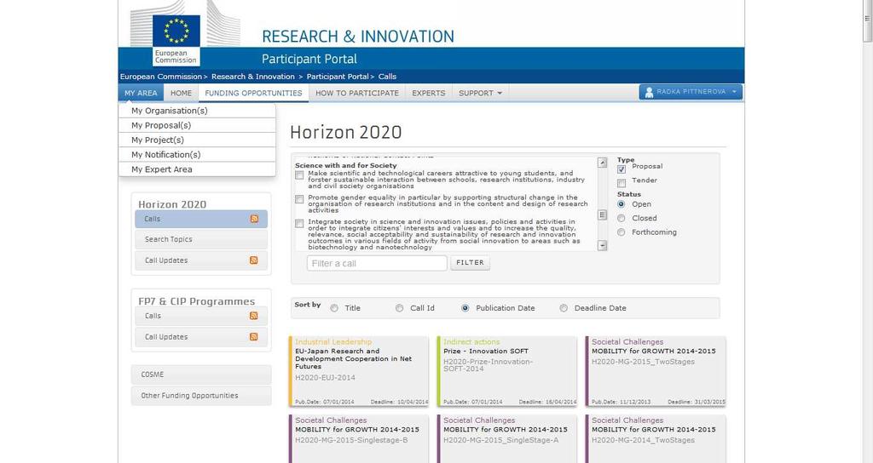Click the browser page scrollbar thumb
873x463 pixels.
867,20
